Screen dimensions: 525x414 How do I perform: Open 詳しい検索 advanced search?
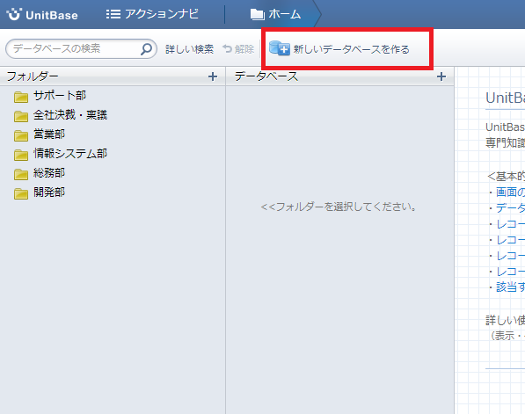(189, 49)
